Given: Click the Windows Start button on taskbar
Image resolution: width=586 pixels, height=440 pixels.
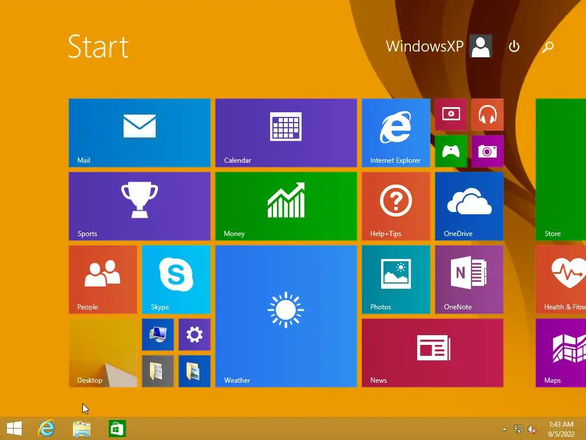Looking at the screenshot, I should 14,429.
